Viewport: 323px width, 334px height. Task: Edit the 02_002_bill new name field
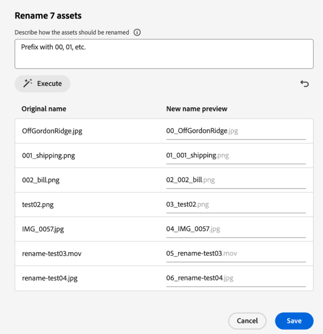click(236, 180)
